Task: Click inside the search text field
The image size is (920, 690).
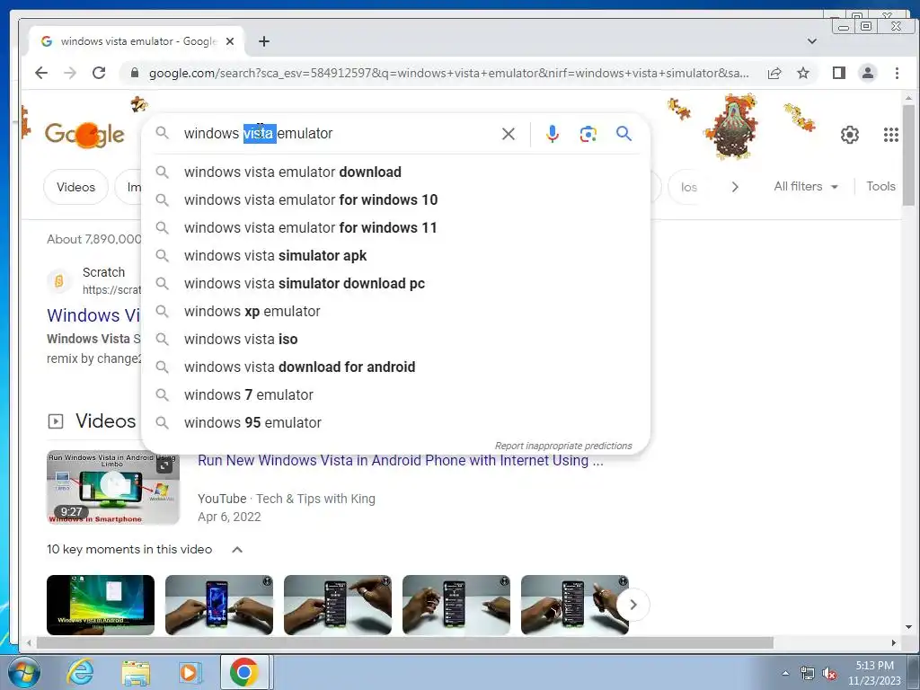Action: click(x=338, y=134)
